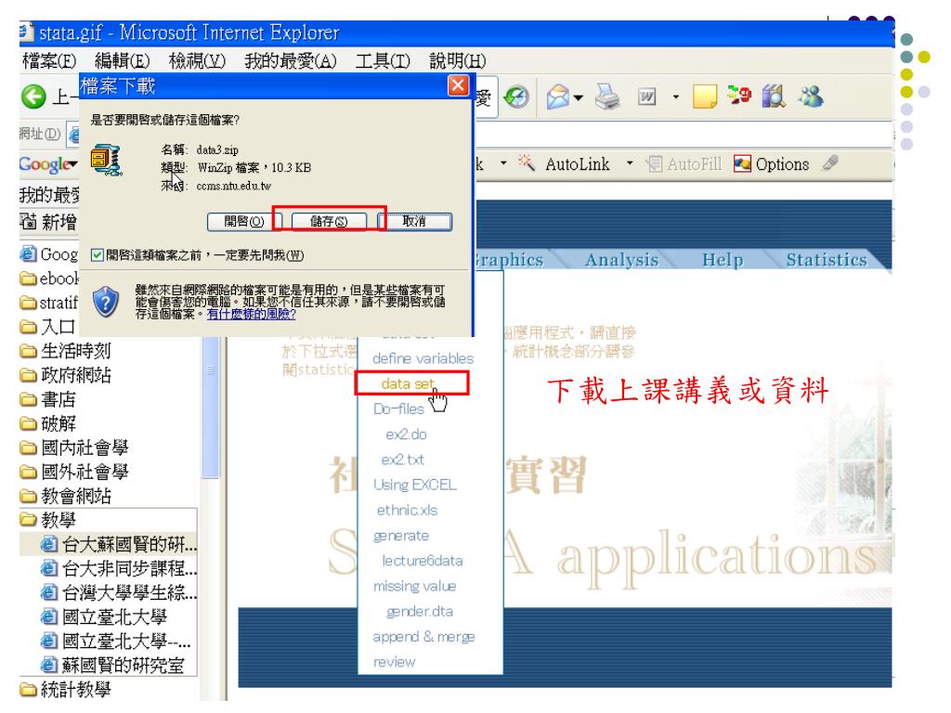Click the favorites panel vertical scrollbar
951x713 pixels.
211,408
